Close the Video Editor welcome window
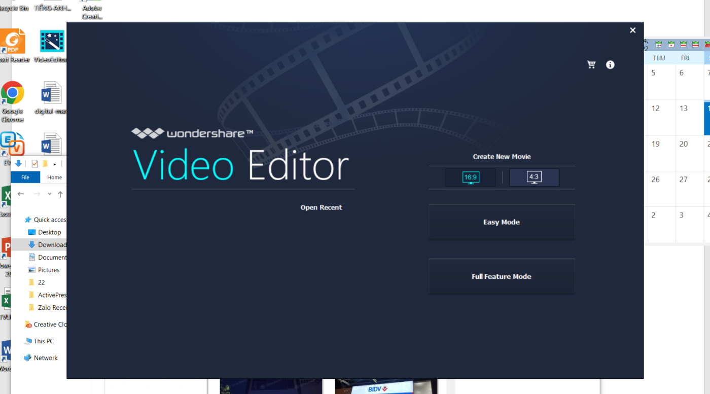The width and height of the screenshot is (710, 394). (632, 30)
